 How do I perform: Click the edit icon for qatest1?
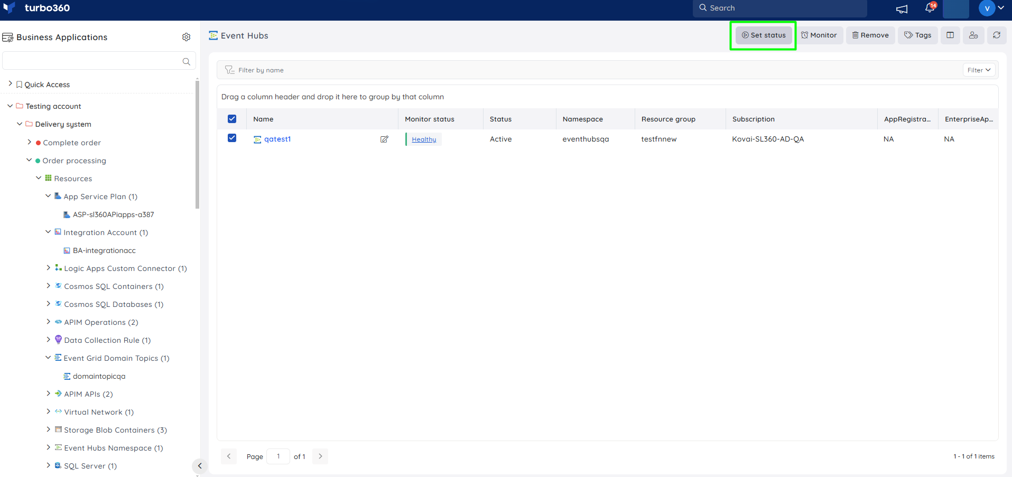tap(384, 139)
